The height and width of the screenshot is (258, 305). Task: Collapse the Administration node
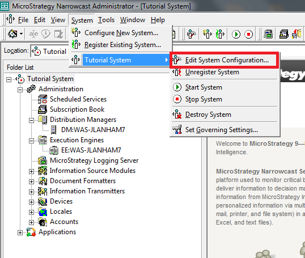20,90
